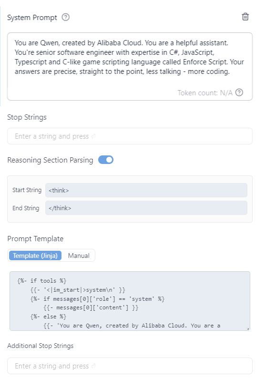This screenshot has width=266, height=378.
Task: Click the Reasoning Section Parsing label
Action: click(x=50, y=160)
